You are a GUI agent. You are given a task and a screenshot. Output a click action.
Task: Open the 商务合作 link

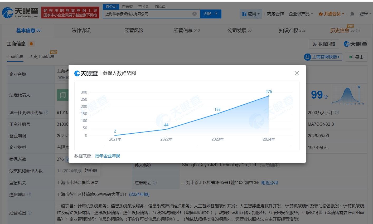[x=275, y=14]
